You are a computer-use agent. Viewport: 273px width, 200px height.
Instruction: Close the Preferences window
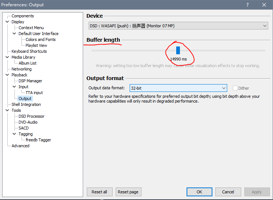coord(264,5)
